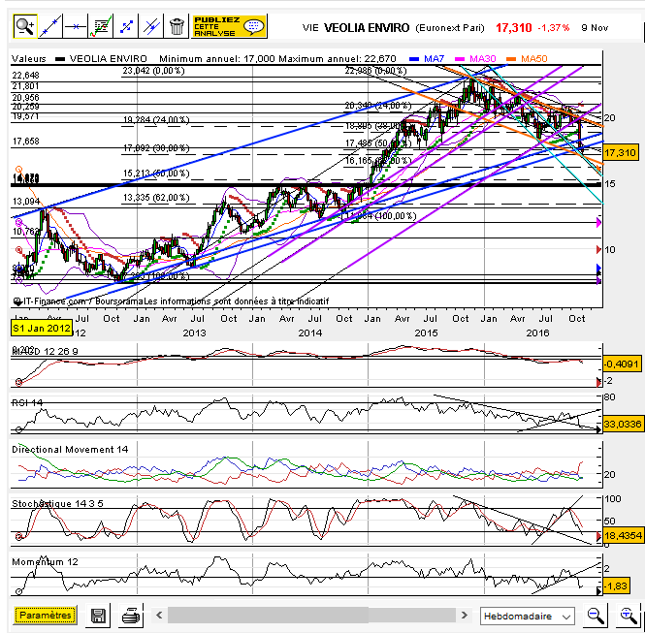Click the 23,042 (0,00%) Fibonacci label
The image size is (645, 633).
pyautogui.click(x=153, y=71)
